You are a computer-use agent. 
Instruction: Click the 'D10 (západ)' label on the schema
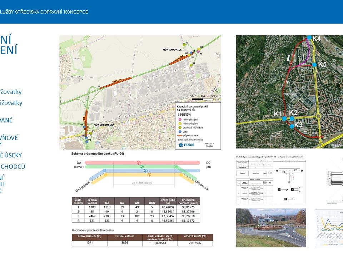tap(83, 187)
